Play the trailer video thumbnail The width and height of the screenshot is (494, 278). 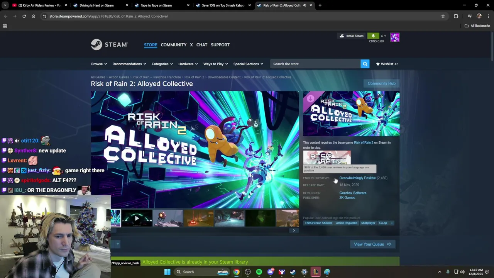[x=137, y=219]
